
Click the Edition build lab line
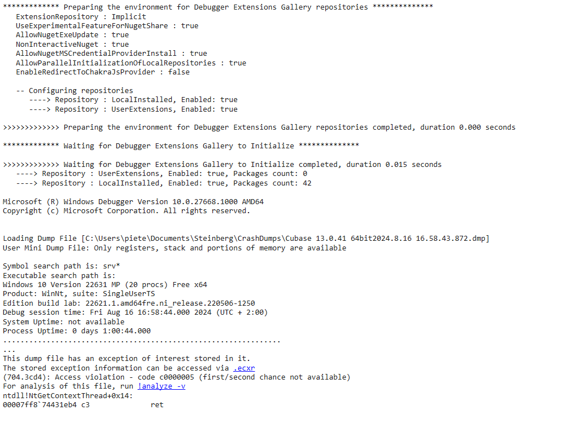click(129, 303)
